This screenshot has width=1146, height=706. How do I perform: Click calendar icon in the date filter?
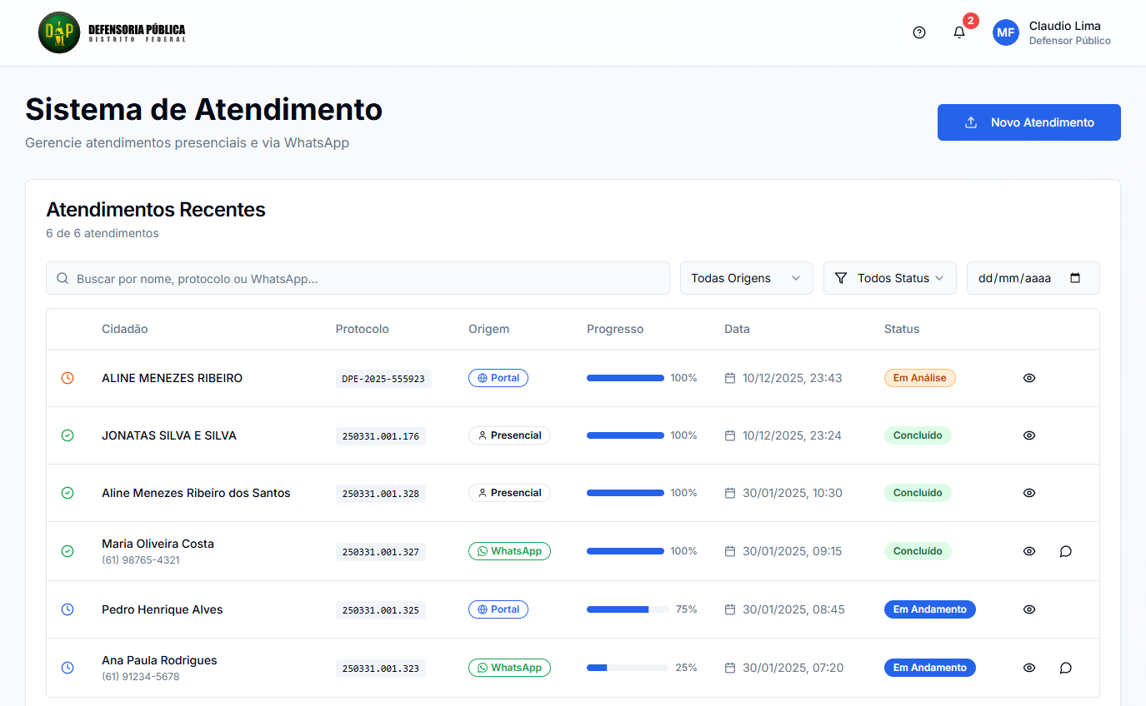[x=1075, y=278]
